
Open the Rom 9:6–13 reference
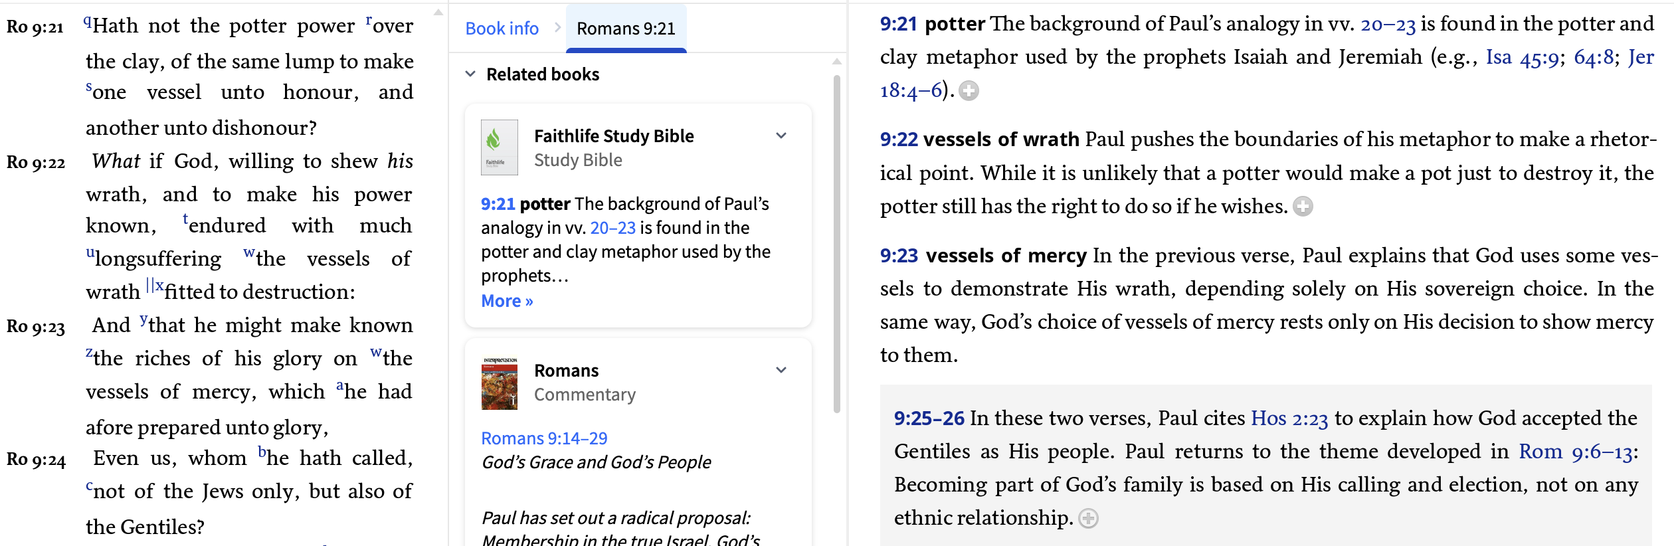click(x=1576, y=452)
